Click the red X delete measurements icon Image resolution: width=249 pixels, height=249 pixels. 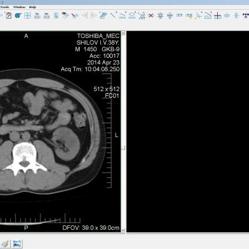(x=151, y=16)
